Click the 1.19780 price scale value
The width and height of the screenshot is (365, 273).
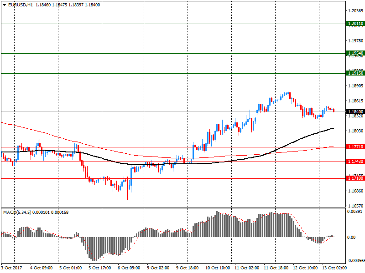[x=355, y=41]
